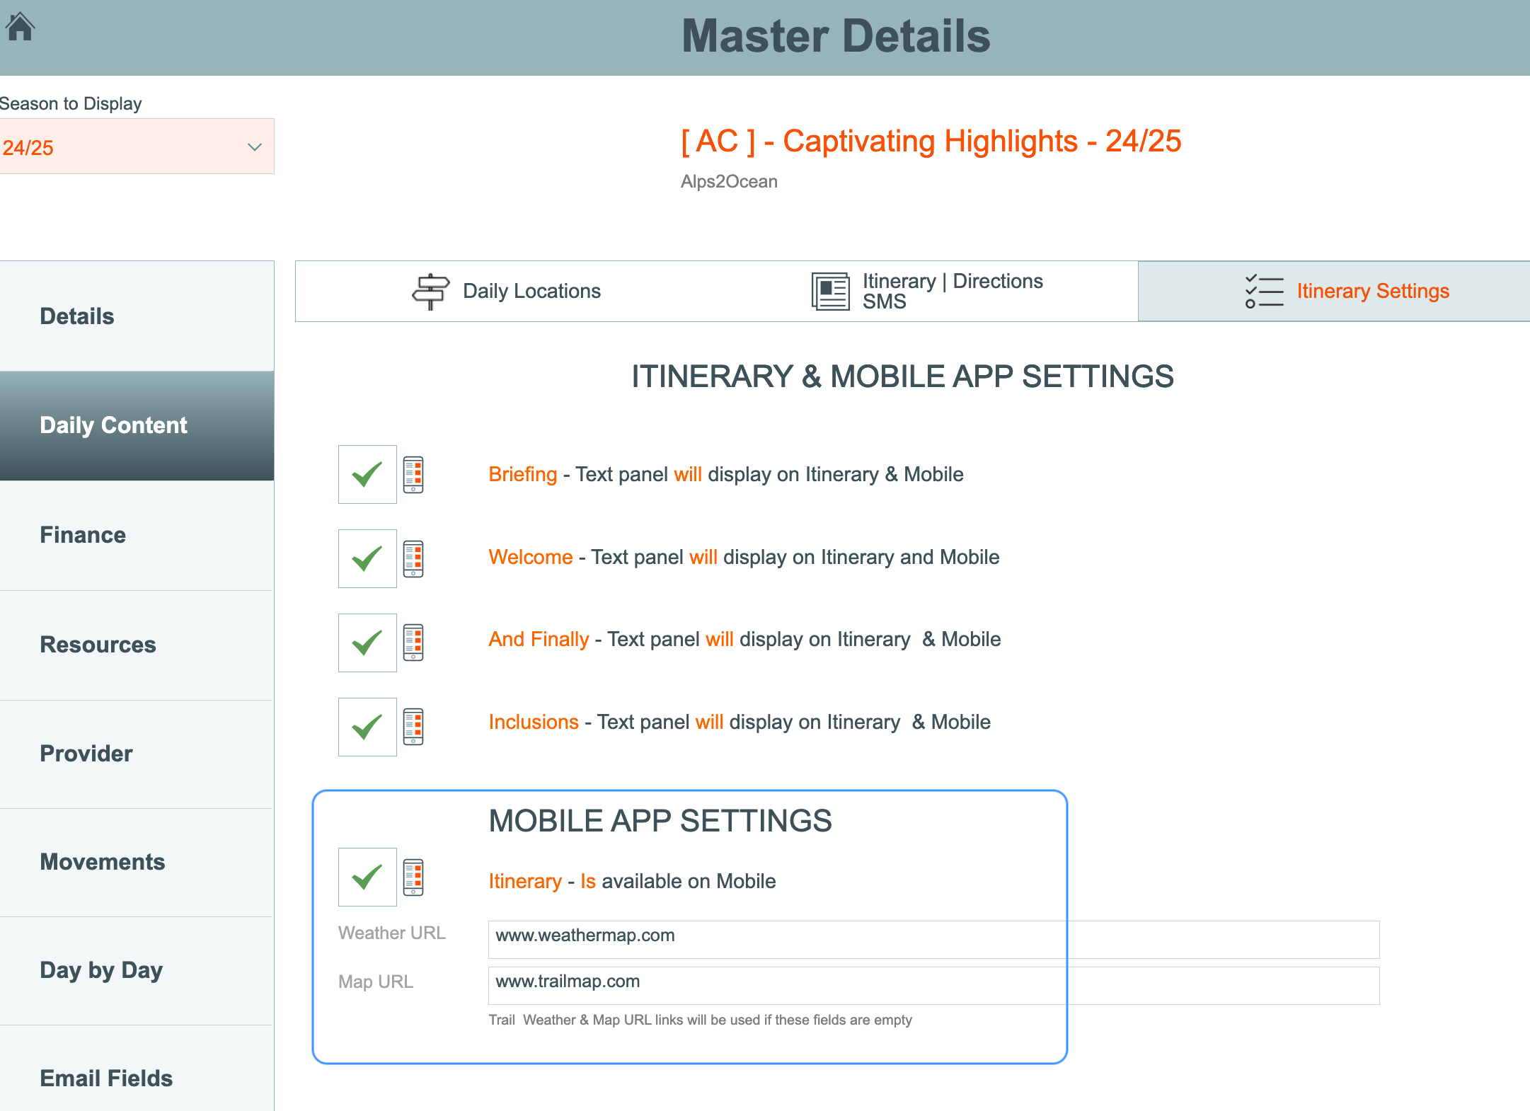Click the ITINERARY & MOBILE APP SETTINGS heading
Screen dimensions: 1530x1111
coord(902,376)
